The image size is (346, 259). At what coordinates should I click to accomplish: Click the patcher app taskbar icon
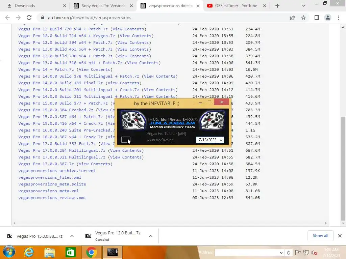113,252
